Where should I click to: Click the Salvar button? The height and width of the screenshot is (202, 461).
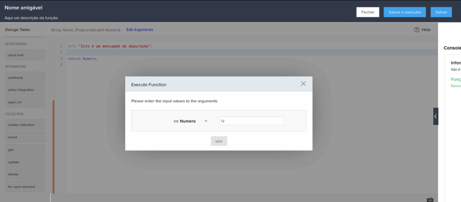[x=441, y=12]
